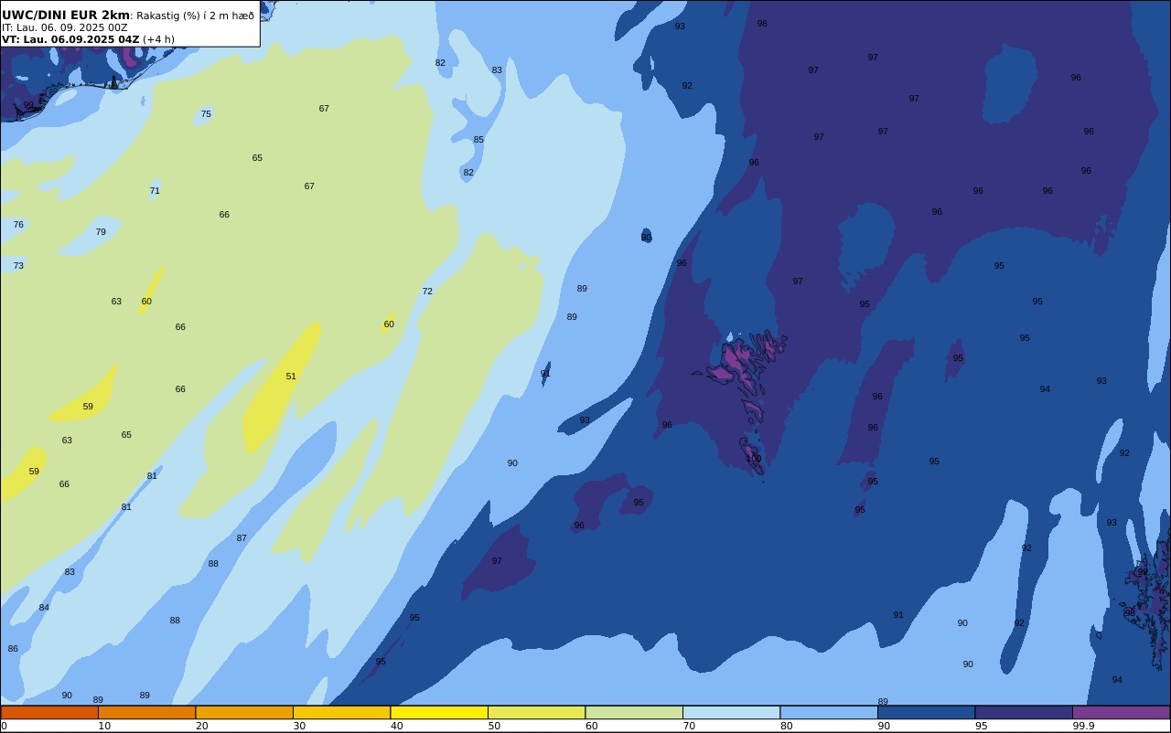Click the humidity value 75 on the map
1171x733 pixels.
[x=206, y=114]
